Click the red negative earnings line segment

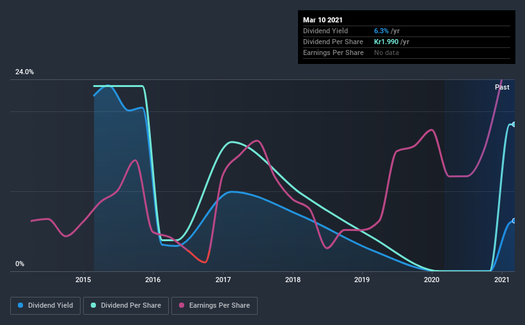pyautogui.click(x=200, y=258)
